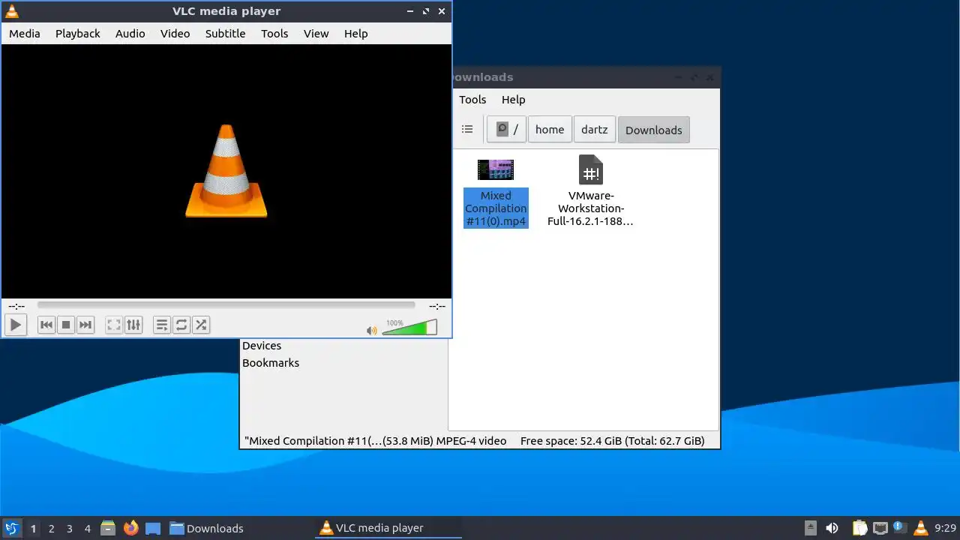Toggle the VLC playlist view
This screenshot has width=960, height=540.
click(161, 325)
